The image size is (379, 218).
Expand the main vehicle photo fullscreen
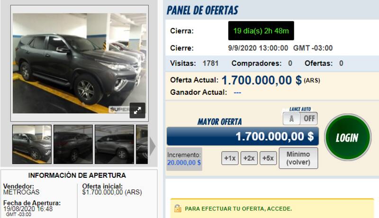click(137, 110)
